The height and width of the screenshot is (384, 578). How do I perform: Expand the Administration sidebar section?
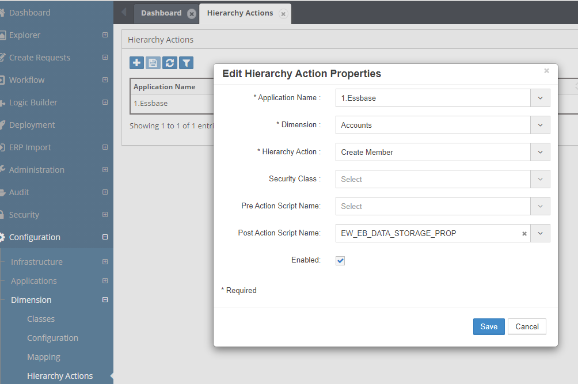[104, 169]
